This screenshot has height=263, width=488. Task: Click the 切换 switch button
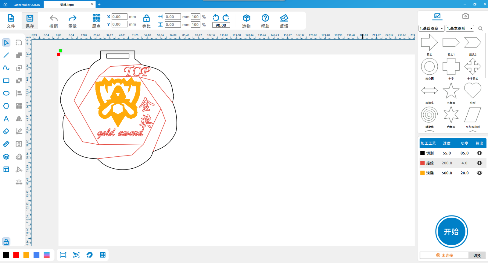click(477, 255)
